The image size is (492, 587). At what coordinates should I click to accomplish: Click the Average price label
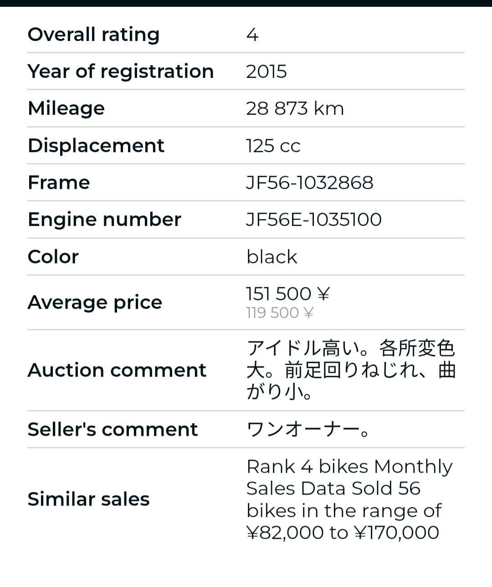coord(95,302)
